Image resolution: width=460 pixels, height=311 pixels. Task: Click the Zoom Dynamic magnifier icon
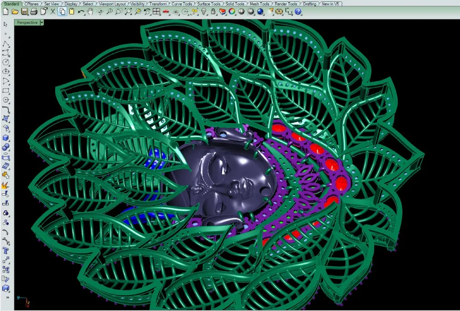(x=109, y=11)
